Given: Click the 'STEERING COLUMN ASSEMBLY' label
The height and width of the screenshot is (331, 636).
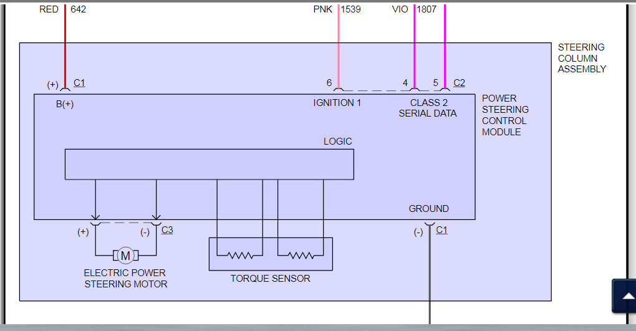Looking at the screenshot, I should 582,58.
